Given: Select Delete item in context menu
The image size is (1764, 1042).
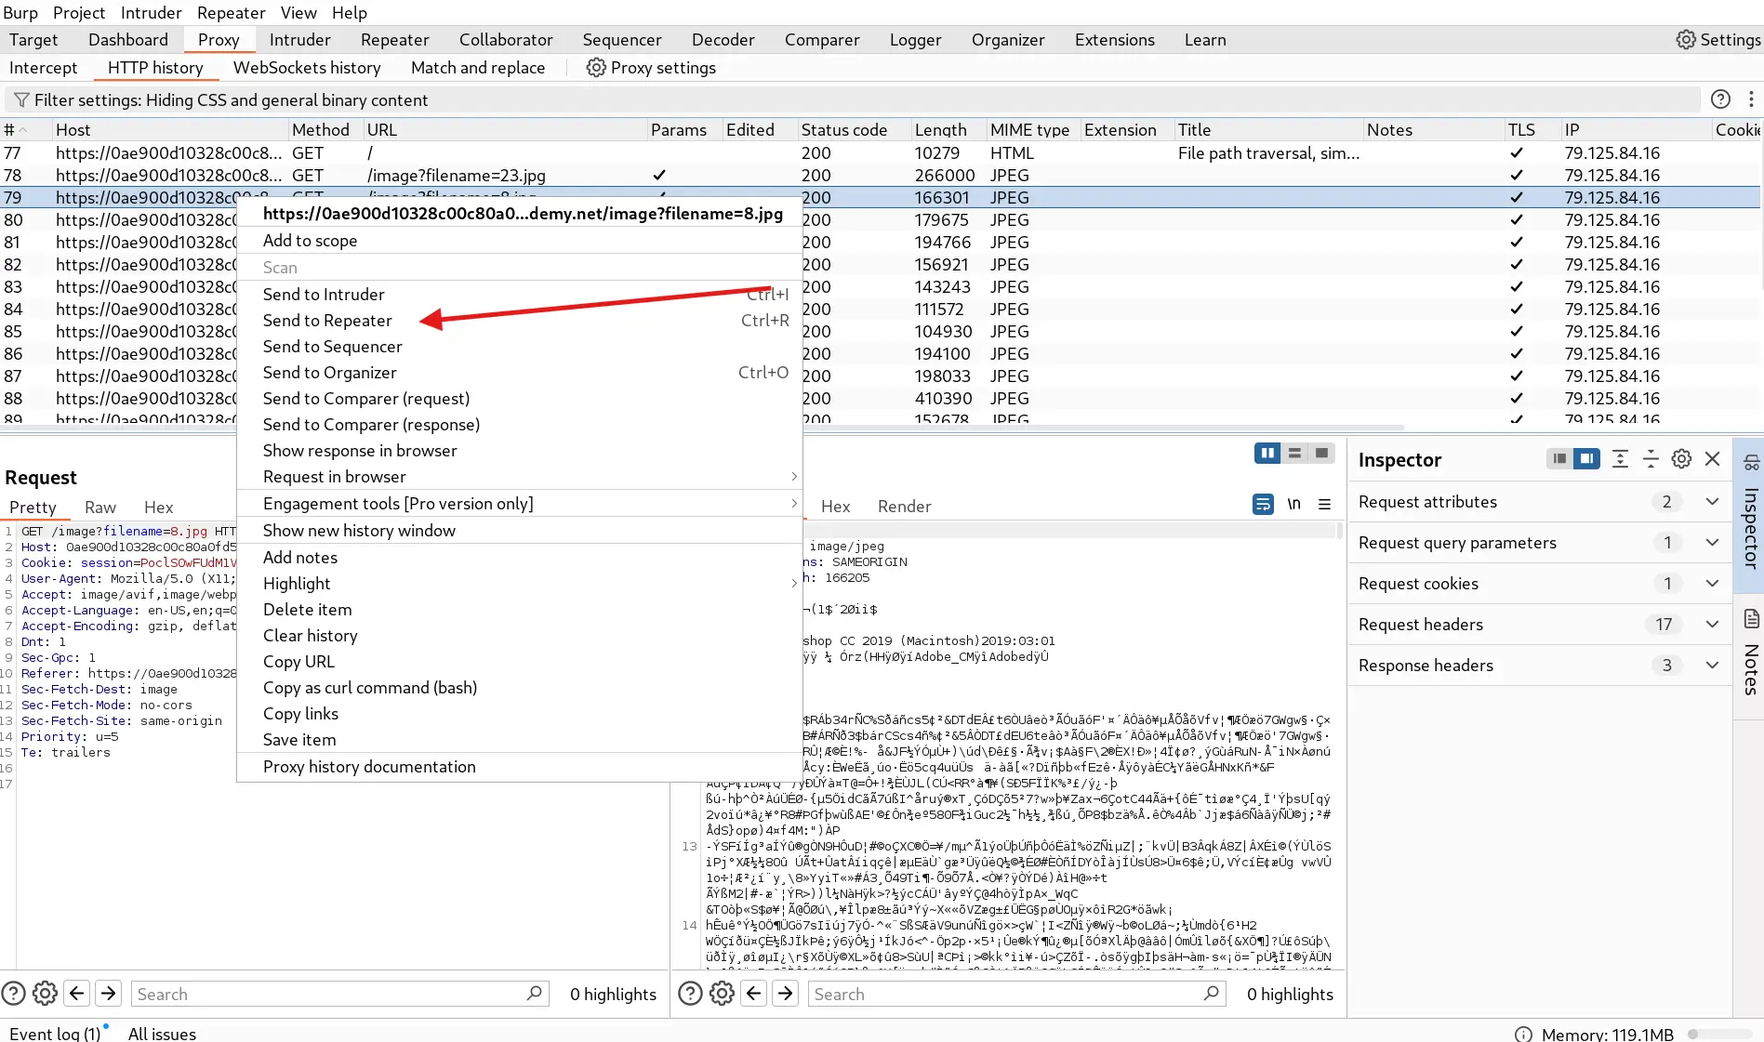Looking at the screenshot, I should tap(520, 610).
